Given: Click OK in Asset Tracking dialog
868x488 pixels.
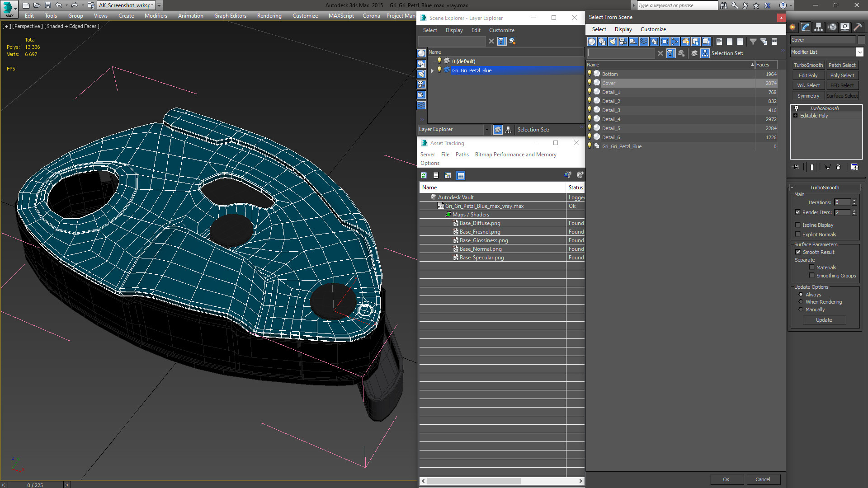Looking at the screenshot, I should [x=726, y=479].
